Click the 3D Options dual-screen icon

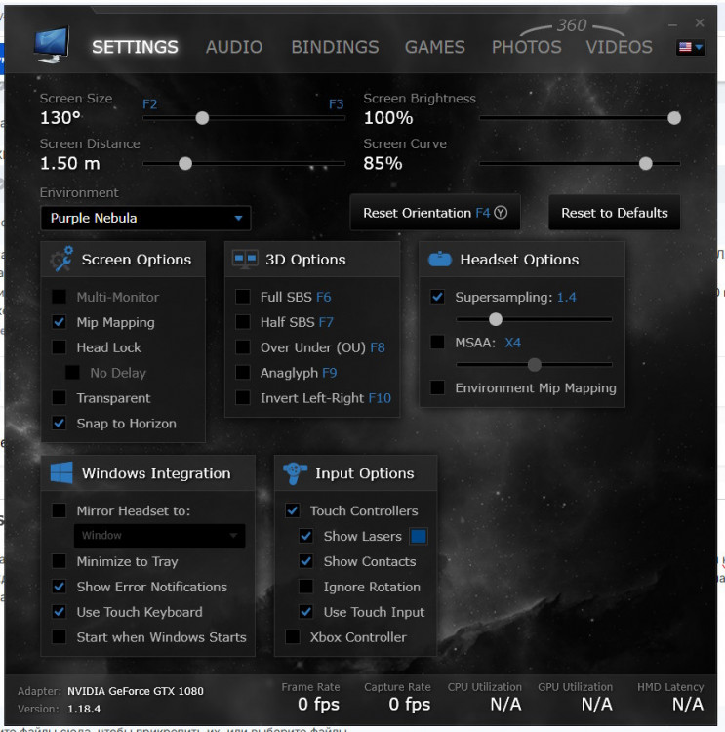point(245,259)
